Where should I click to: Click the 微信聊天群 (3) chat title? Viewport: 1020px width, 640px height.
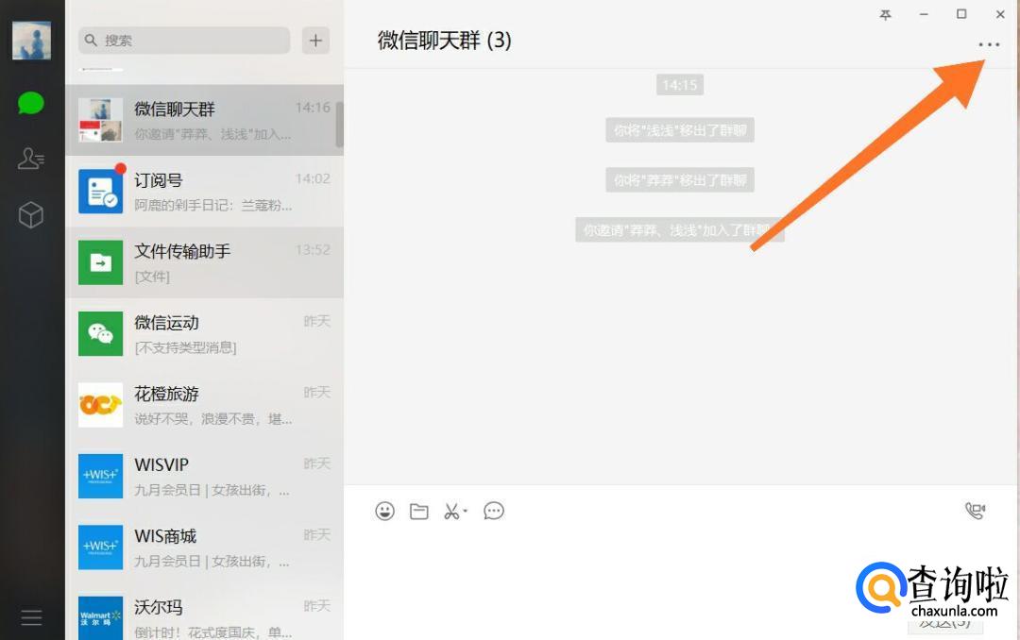(x=444, y=41)
